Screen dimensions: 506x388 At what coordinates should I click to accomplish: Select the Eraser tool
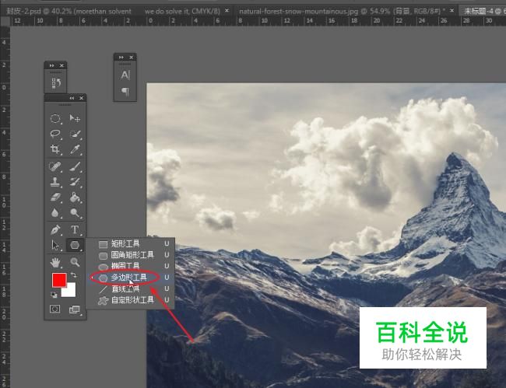point(55,197)
